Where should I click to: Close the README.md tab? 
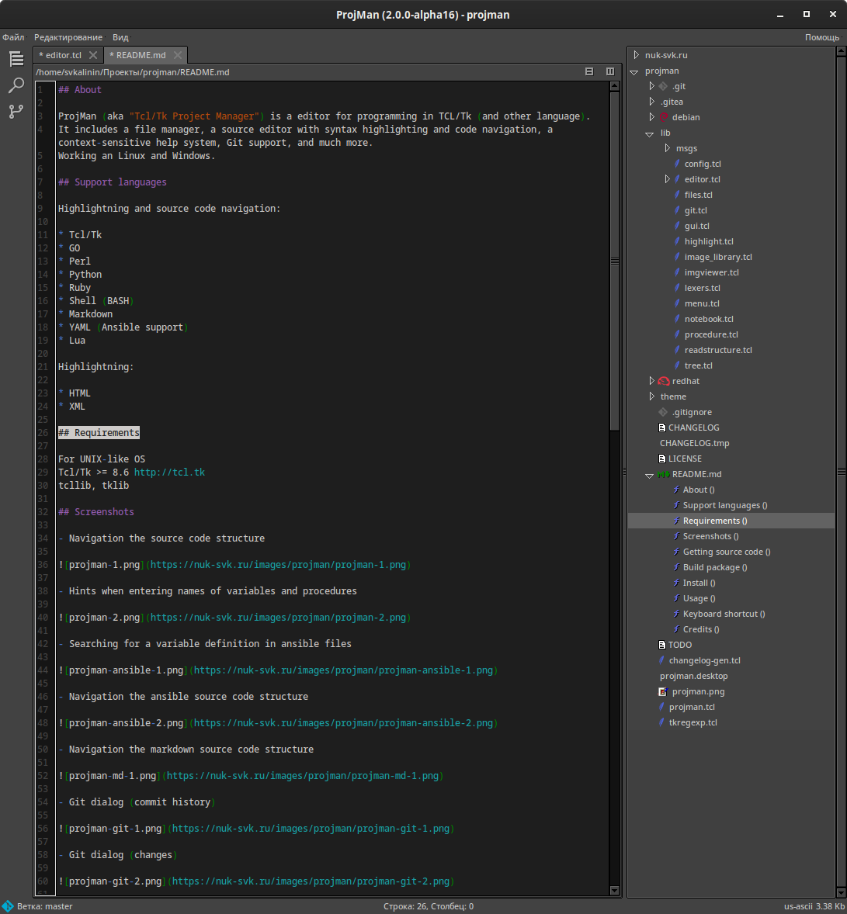(x=177, y=55)
